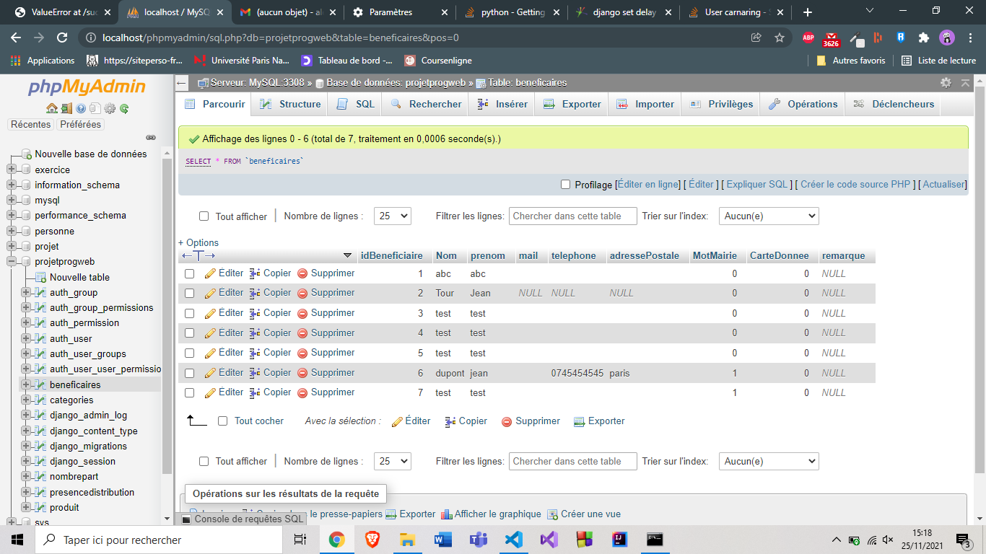Open the top Nombre de lignes dropdown

pyautogui.click(x=393, y=216)
